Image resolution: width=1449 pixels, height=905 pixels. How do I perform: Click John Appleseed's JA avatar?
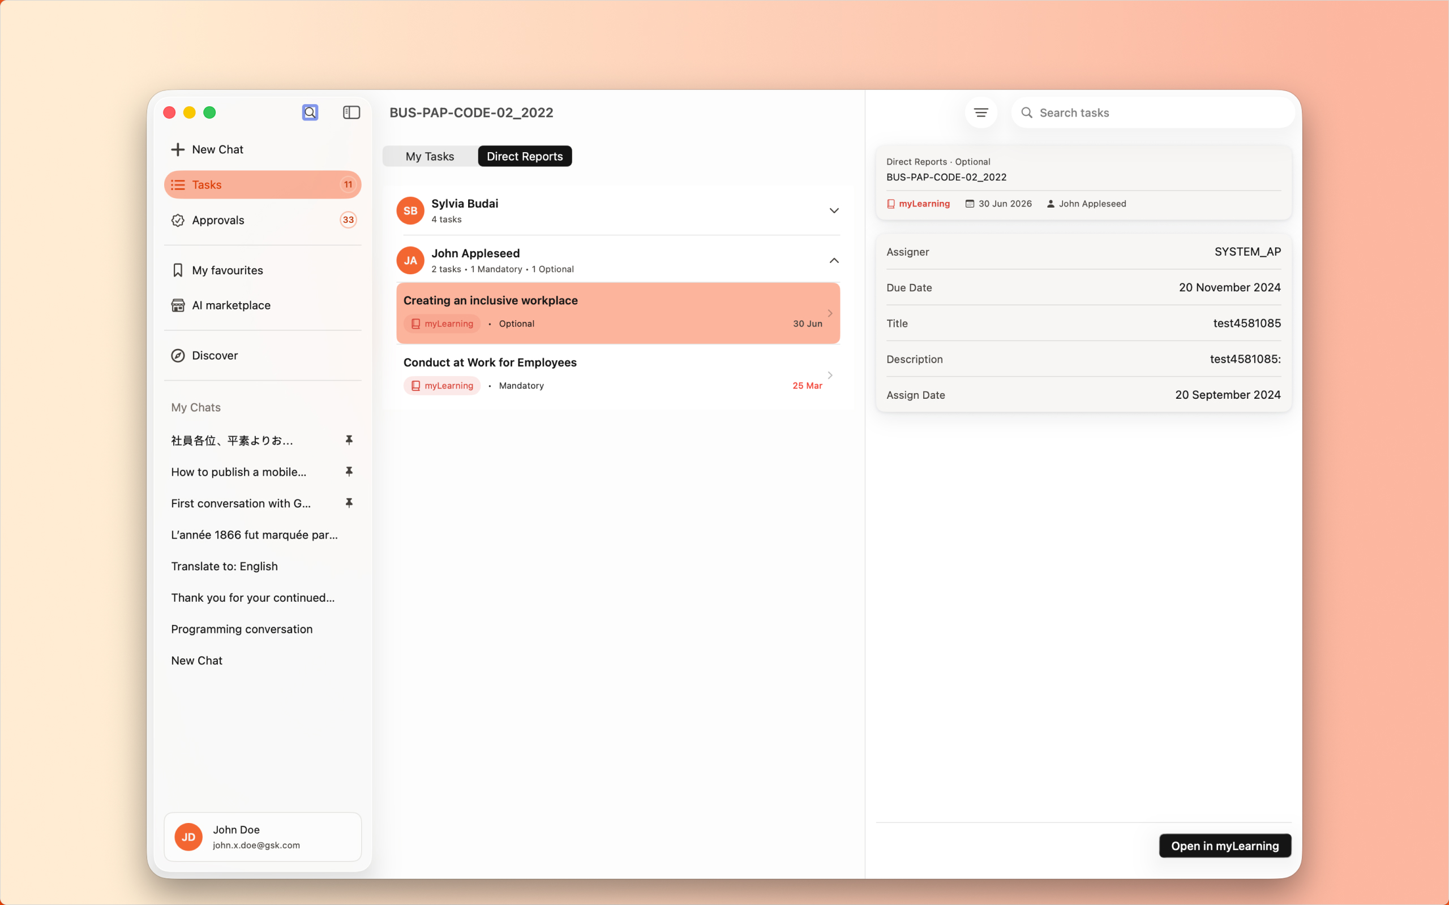(x=410, y=260)
